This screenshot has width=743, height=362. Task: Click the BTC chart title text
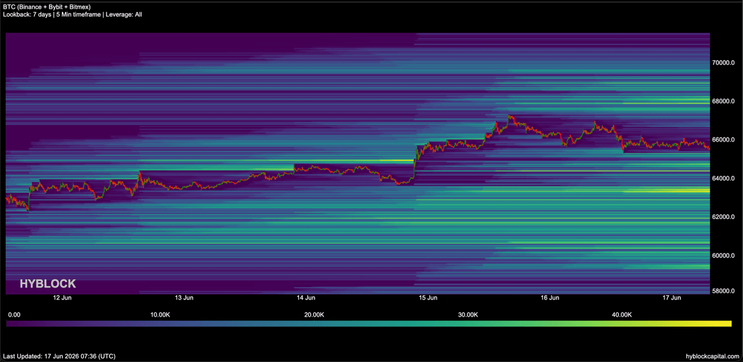[46, 6]
